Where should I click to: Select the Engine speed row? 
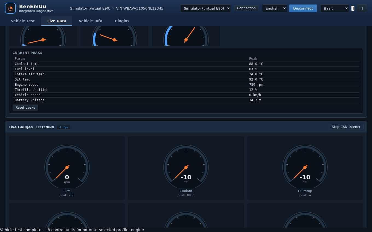186,85
